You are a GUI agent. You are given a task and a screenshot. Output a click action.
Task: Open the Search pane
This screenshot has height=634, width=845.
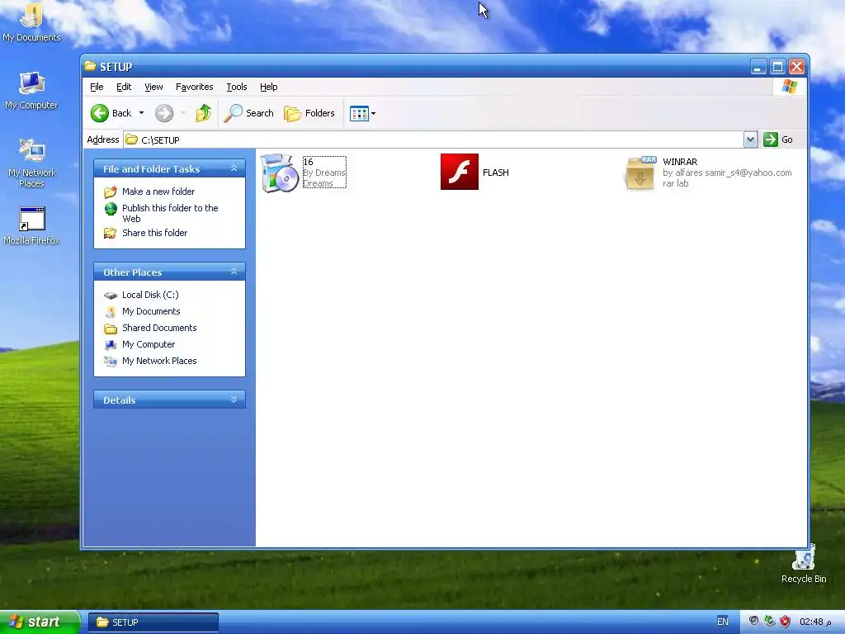click(249, 113)
